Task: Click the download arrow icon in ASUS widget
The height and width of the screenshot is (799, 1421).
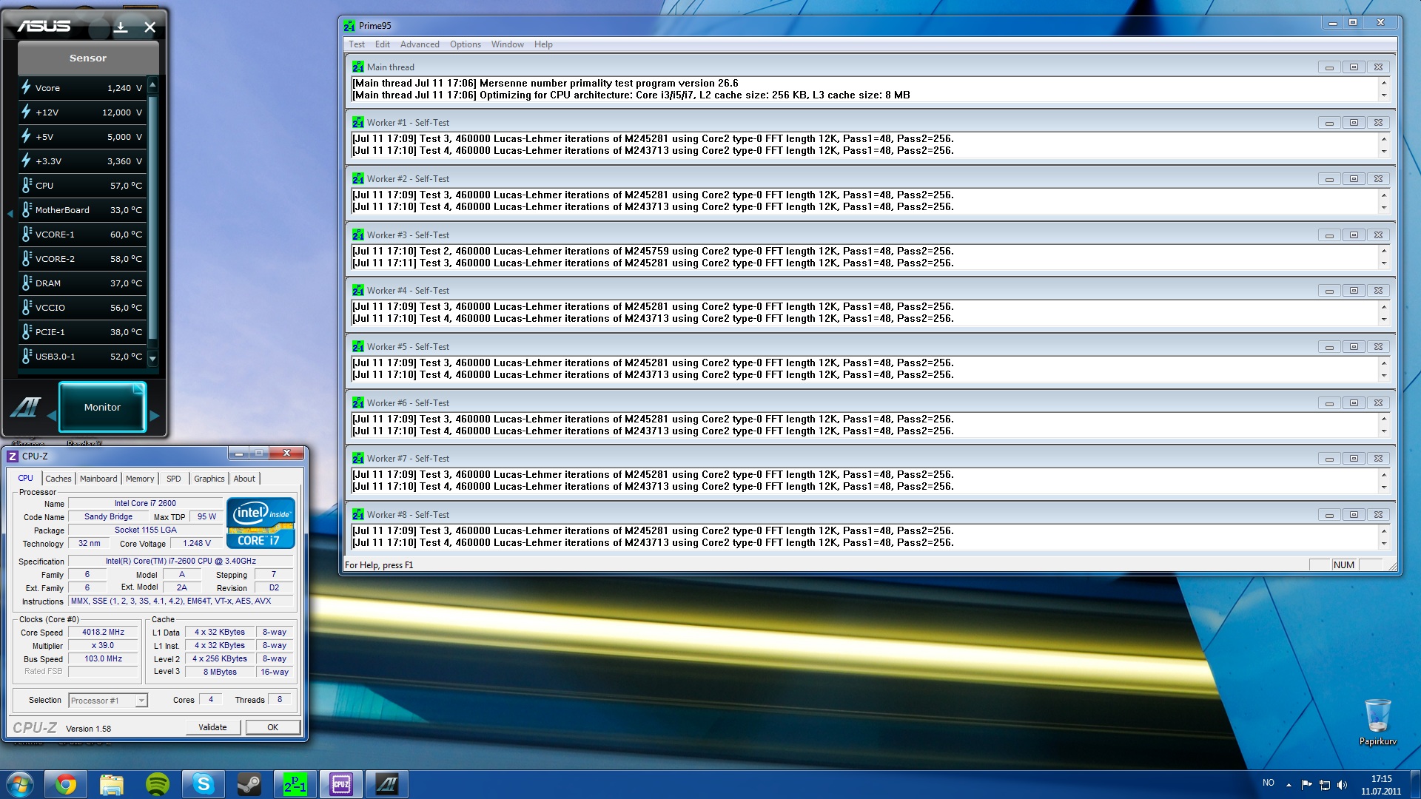Action: click(x=121, y=27)
